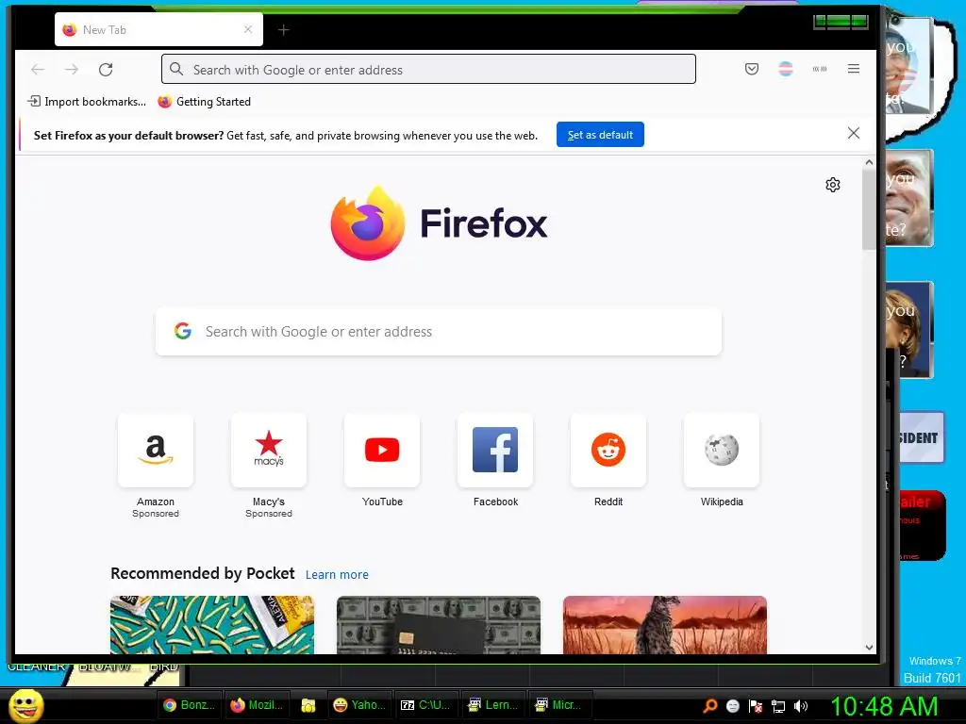
Task: Open the Pocket story with fries thumbnail
Action: 212,624
